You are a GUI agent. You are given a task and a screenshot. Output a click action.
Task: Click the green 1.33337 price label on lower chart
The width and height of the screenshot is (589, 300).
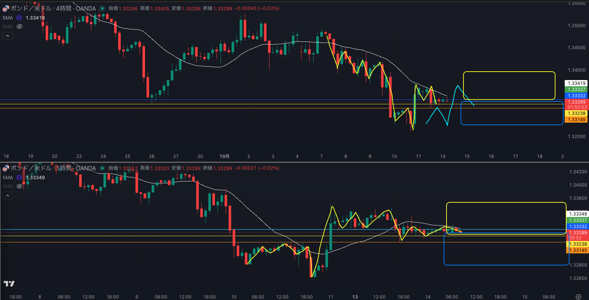click(x=578, y=220)
